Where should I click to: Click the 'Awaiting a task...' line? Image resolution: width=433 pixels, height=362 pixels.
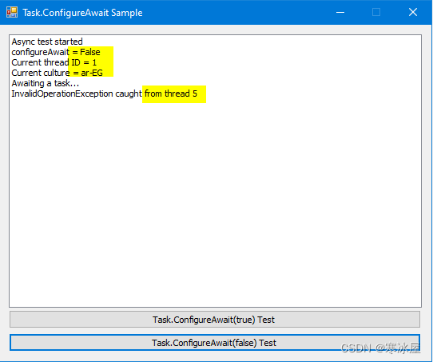tap(46, 83)
